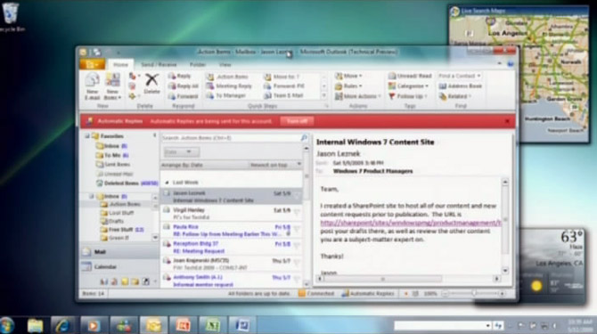Open the SharePoint URL link in email
Viewport: 597px width, 334px height.
click(x=411, y=223)
